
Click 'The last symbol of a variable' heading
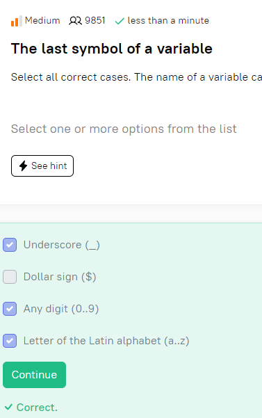(x=112, y=49)
